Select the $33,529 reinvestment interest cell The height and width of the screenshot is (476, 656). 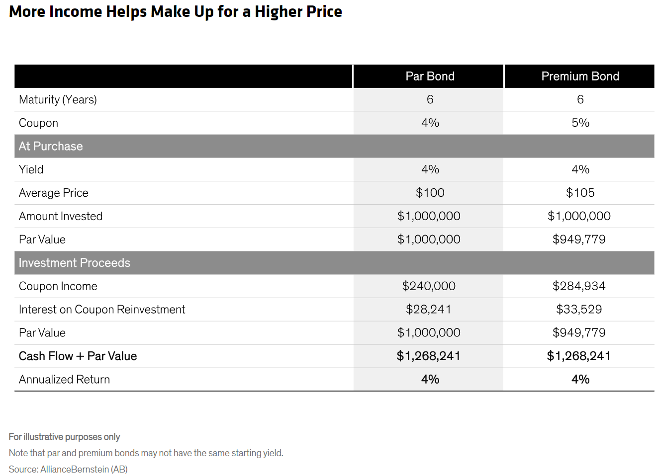pos(580,310)
